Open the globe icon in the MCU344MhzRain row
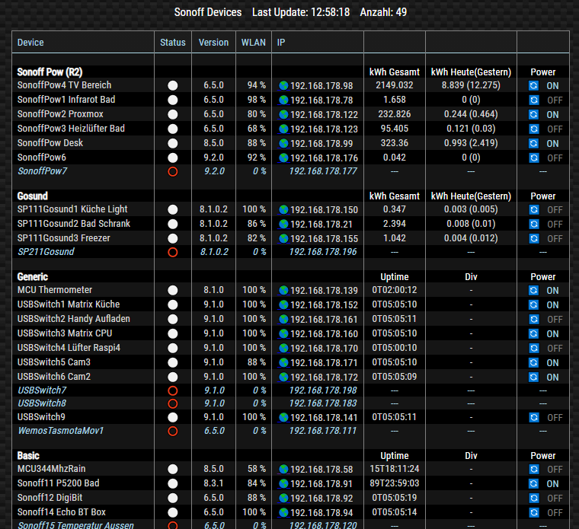 tap(283, 470)
